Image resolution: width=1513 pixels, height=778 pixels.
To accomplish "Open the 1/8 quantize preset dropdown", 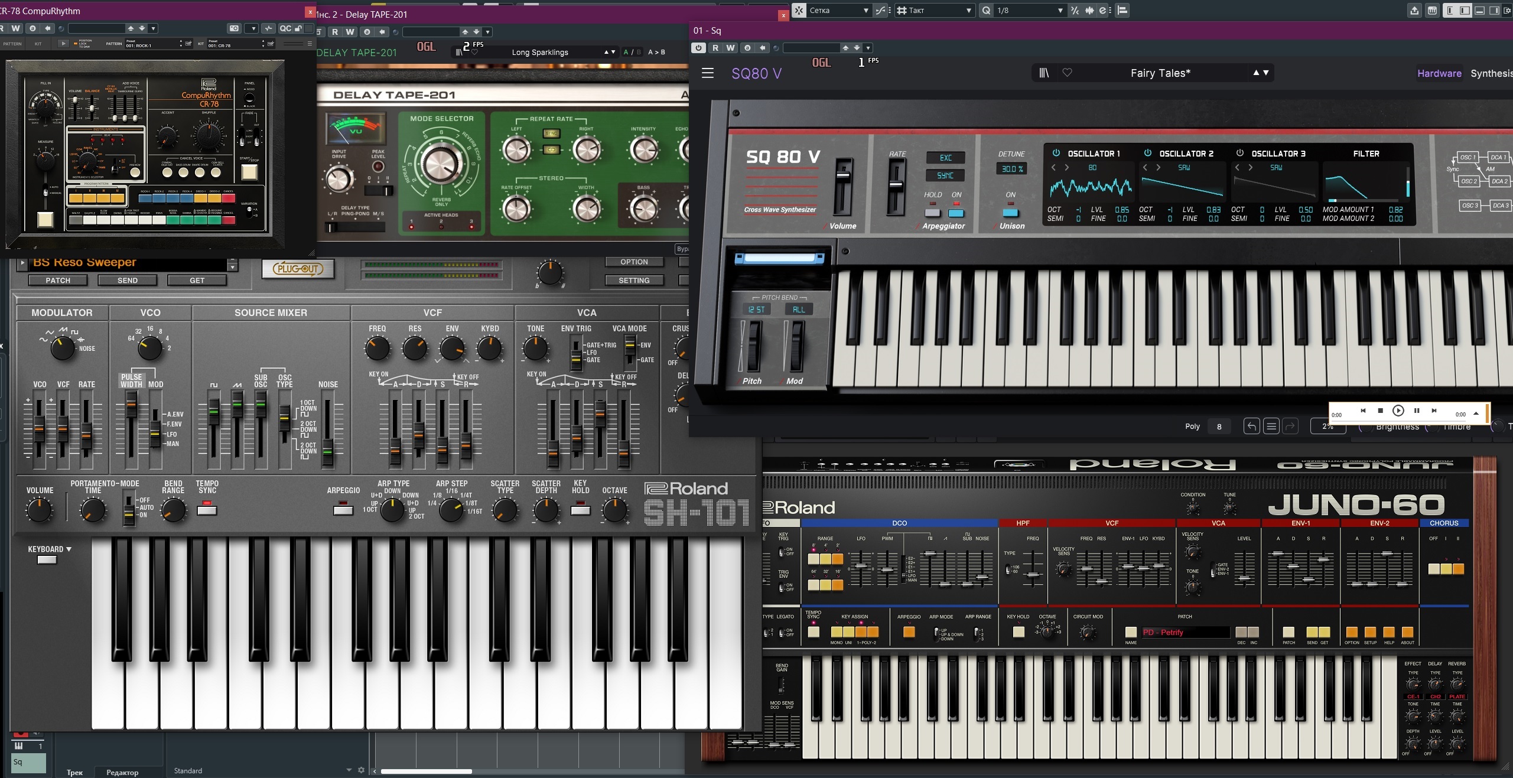I will (1029, 10).
